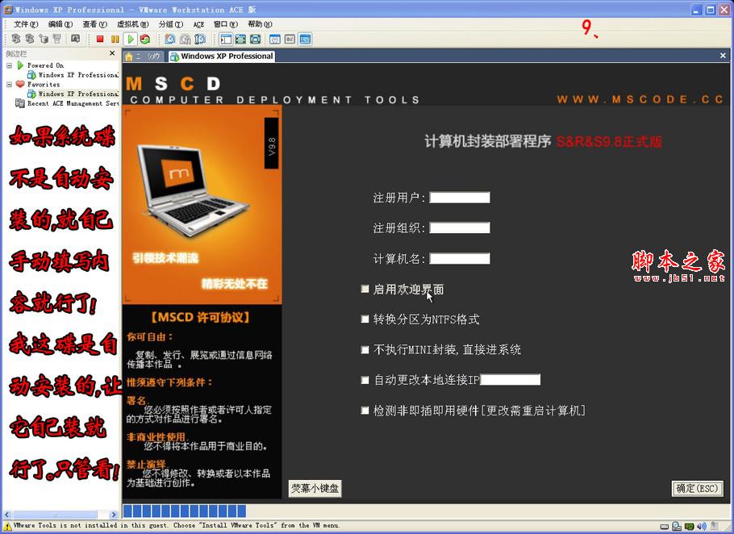Click the 计算机名 input field
The image size is (734, 534).
[460, 258]
